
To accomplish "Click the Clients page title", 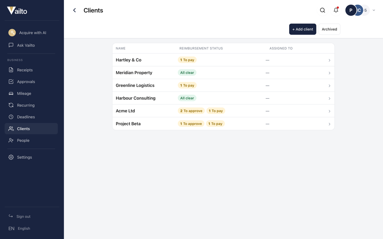I will coord(93,10).
